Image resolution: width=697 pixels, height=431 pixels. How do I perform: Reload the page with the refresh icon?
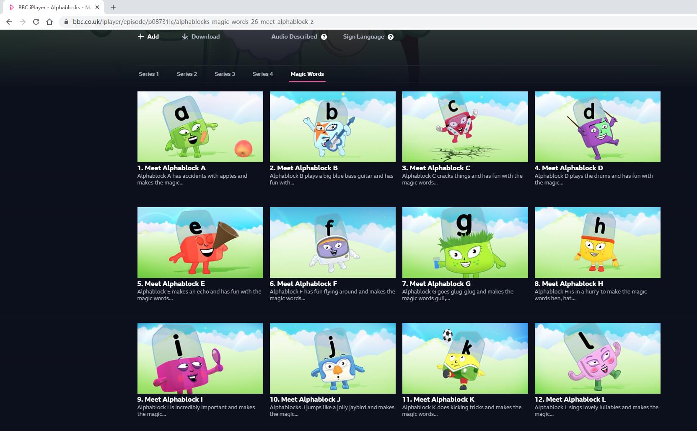tap(36, 22)
